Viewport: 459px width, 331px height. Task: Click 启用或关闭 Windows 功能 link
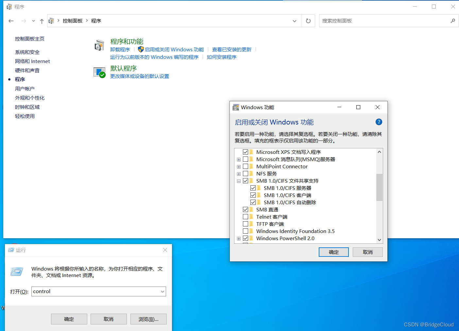174,49
